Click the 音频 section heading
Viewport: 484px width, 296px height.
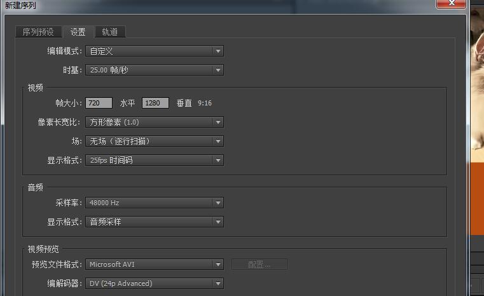click(x=35, y=187)
